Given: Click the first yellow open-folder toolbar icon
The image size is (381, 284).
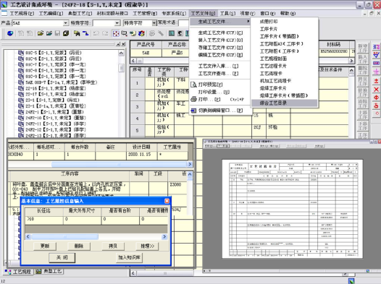Looking at the screenshot, I should coord(41,33).
